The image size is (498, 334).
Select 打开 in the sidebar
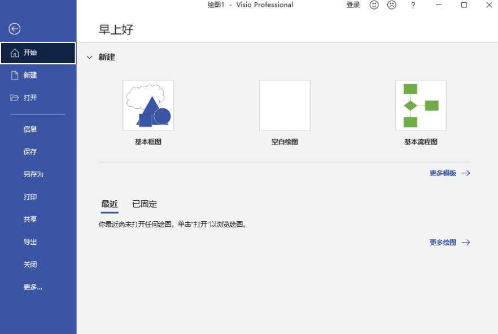tap(38, 98)
